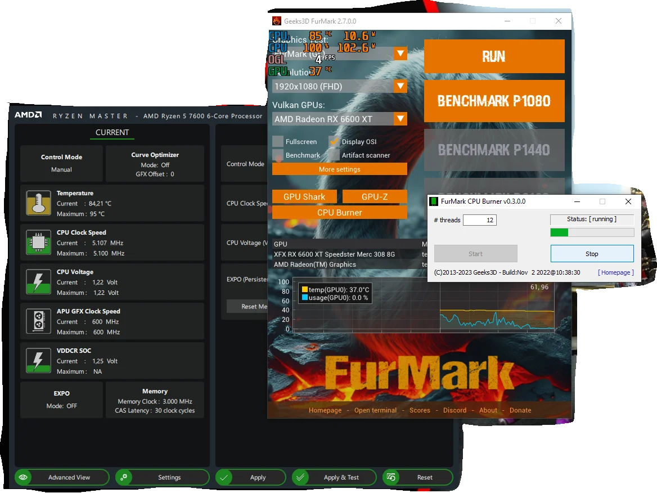Click the disabled Start button in CPU Burner
The width and height of the screenshot is (657, 493).
pos(475,254)
